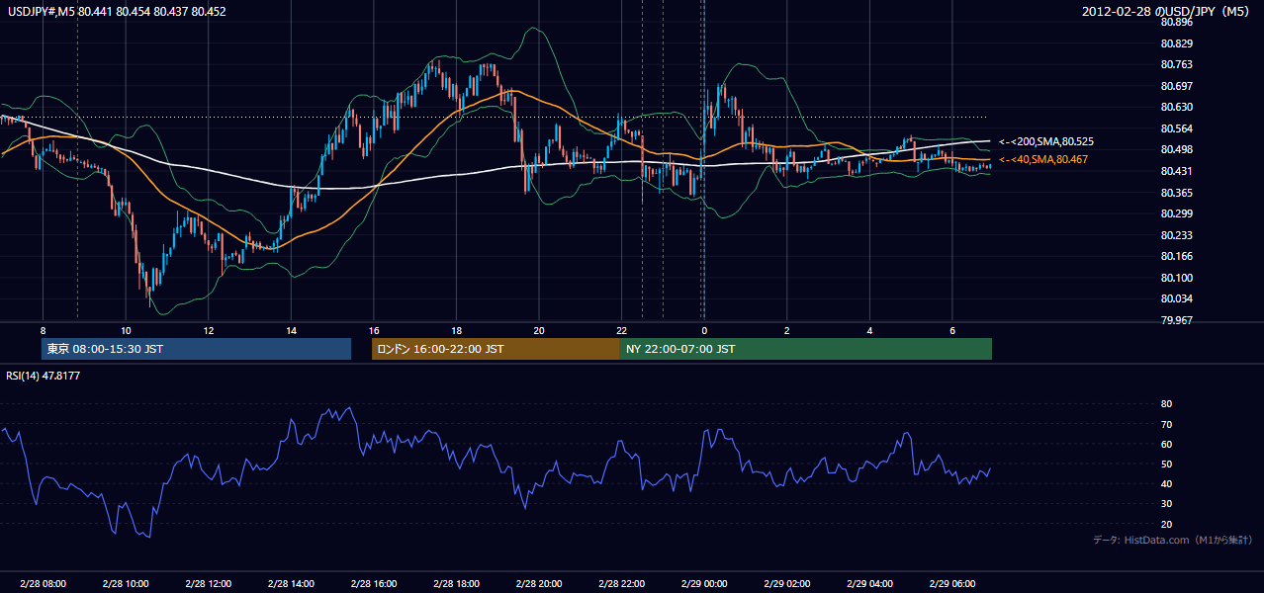Click price axis value 80.498
Screen dimensions: 1264x593
pos(1177,150)
